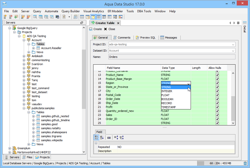Open the Dataset ID dropdown

(233, 51)
